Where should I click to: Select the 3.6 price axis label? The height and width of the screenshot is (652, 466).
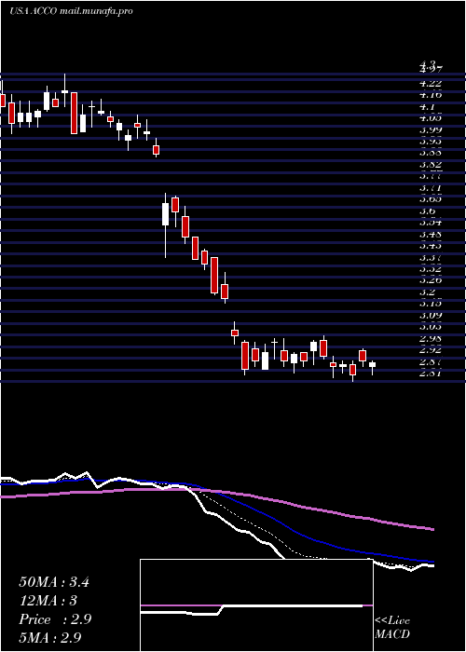[x=428, y=211]
